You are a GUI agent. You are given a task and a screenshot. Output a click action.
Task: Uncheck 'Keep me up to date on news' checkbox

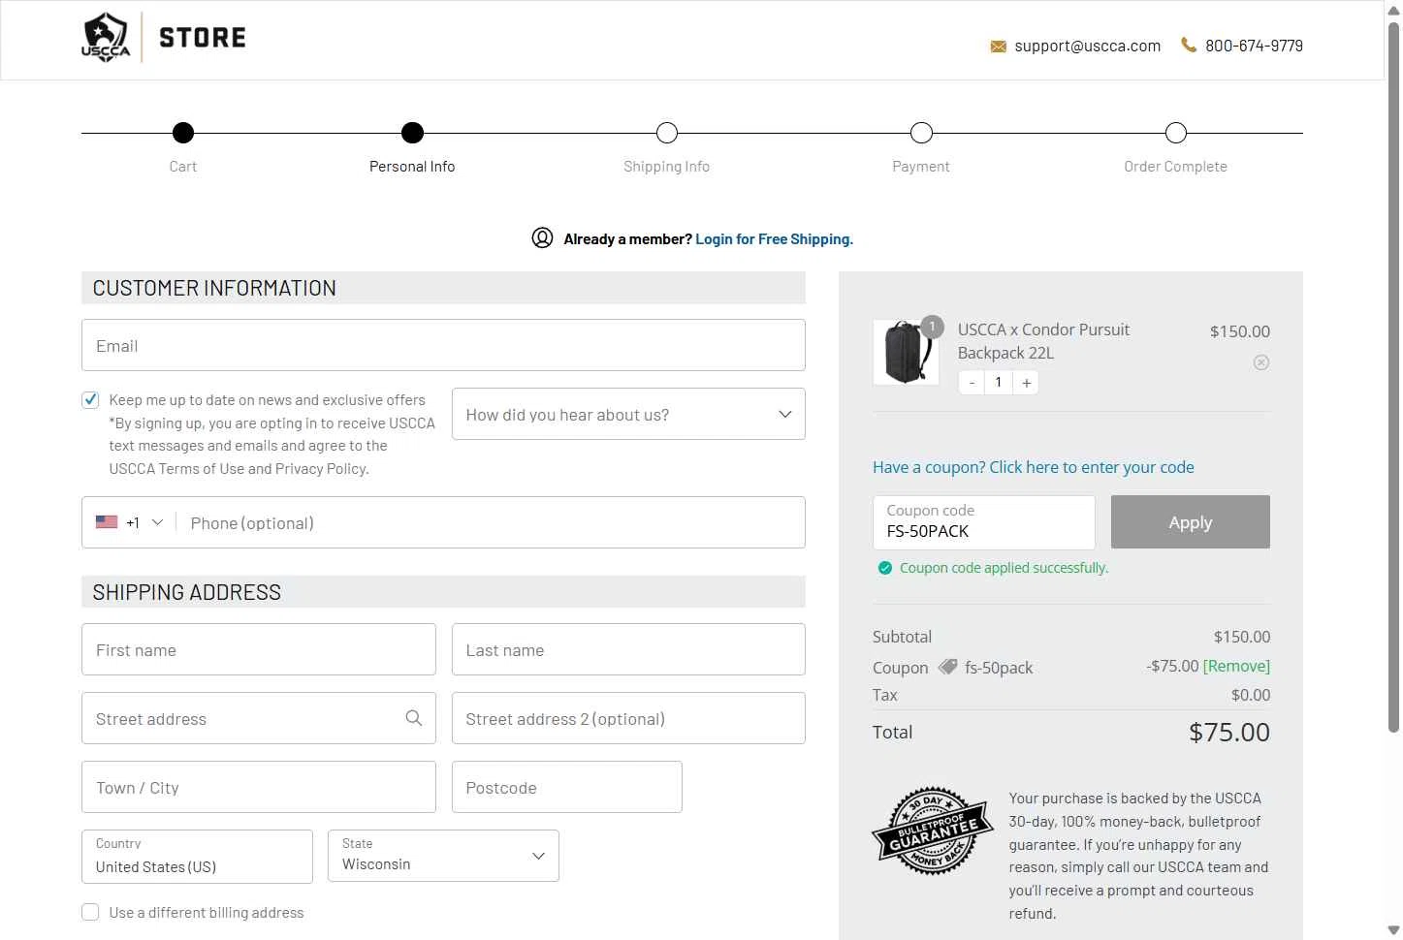pos(90,399)
